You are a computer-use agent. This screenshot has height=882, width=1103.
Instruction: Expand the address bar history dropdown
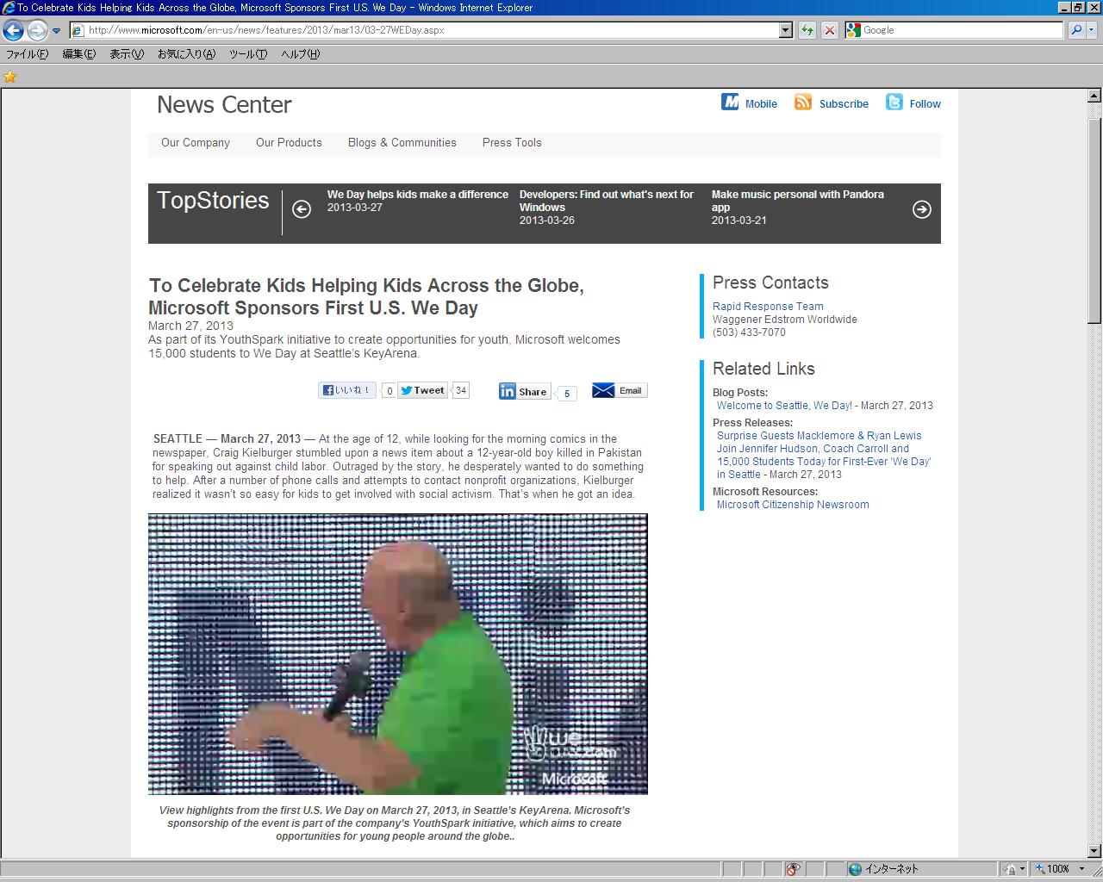point(785,30)
